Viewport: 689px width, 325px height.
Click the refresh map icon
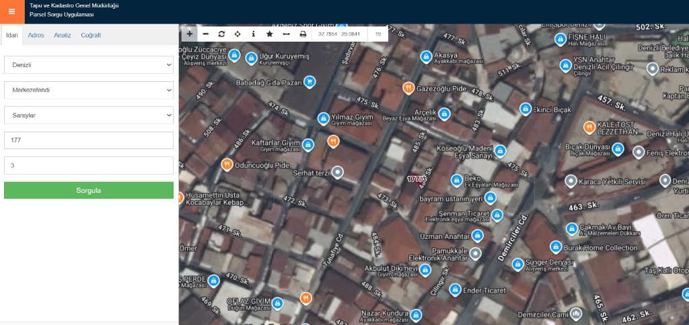tap(221, 34)
